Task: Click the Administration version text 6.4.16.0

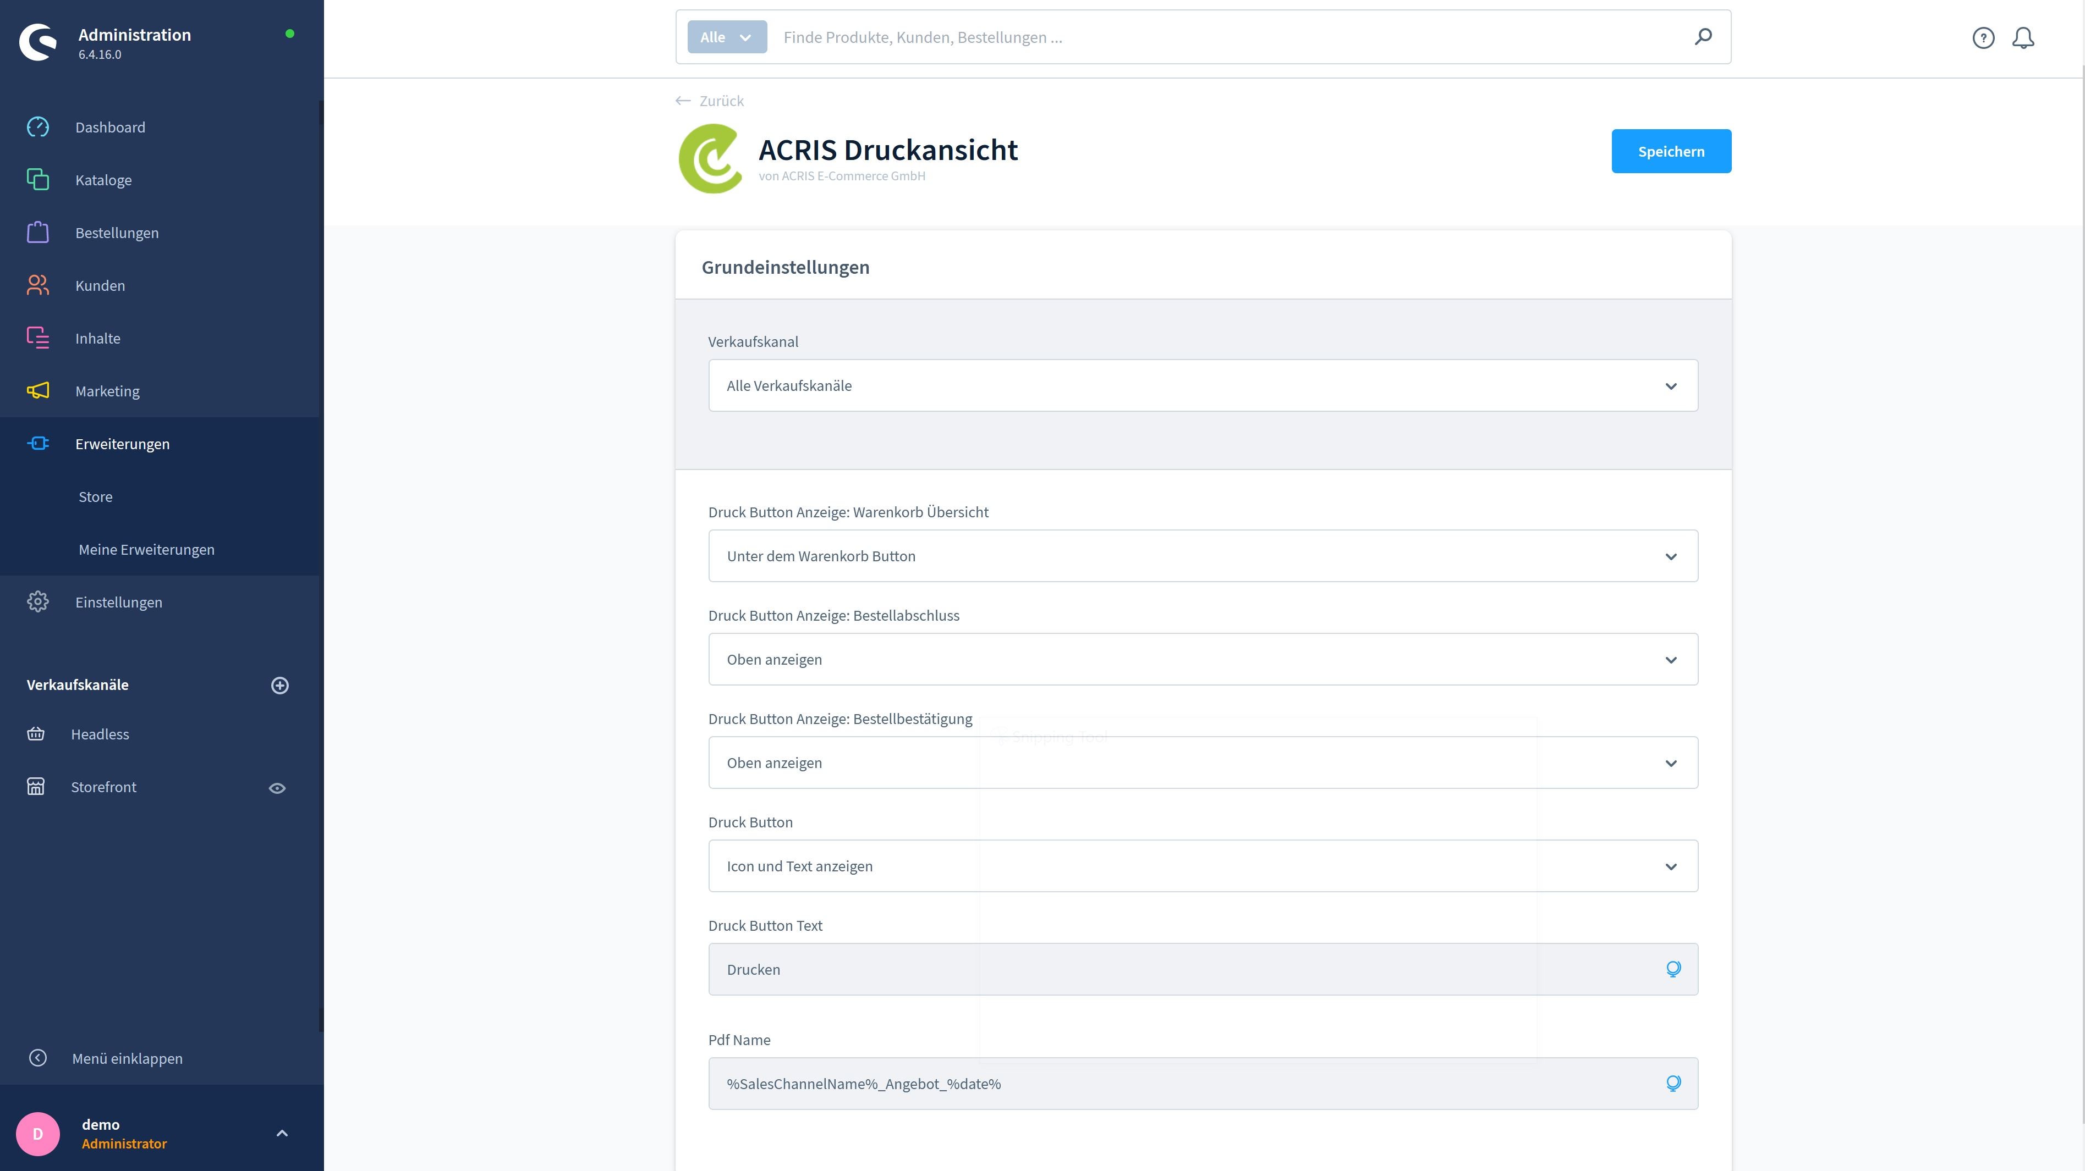Action: [x=100, y=55]
